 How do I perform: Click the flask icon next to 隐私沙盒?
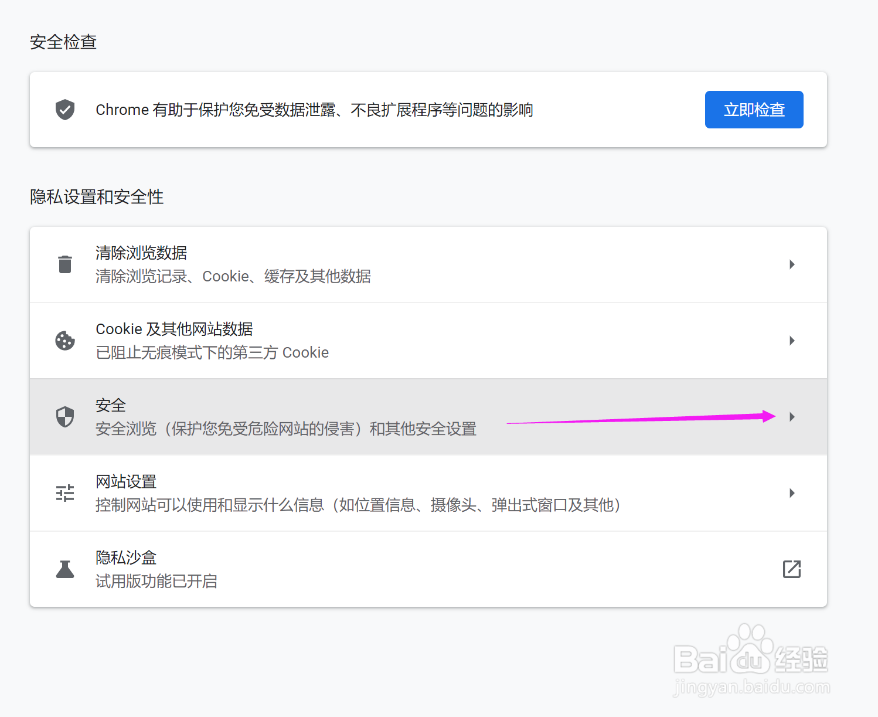coord(64,569)
